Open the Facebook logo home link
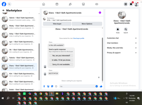142x105 pixels. tap(4, 4)
